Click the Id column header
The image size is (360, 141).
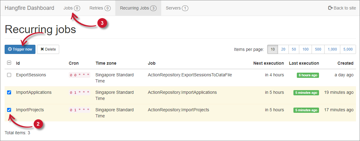[x=18, y=63]
